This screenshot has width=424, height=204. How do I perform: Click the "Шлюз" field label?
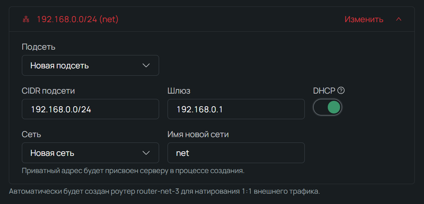tap(179, 91)
